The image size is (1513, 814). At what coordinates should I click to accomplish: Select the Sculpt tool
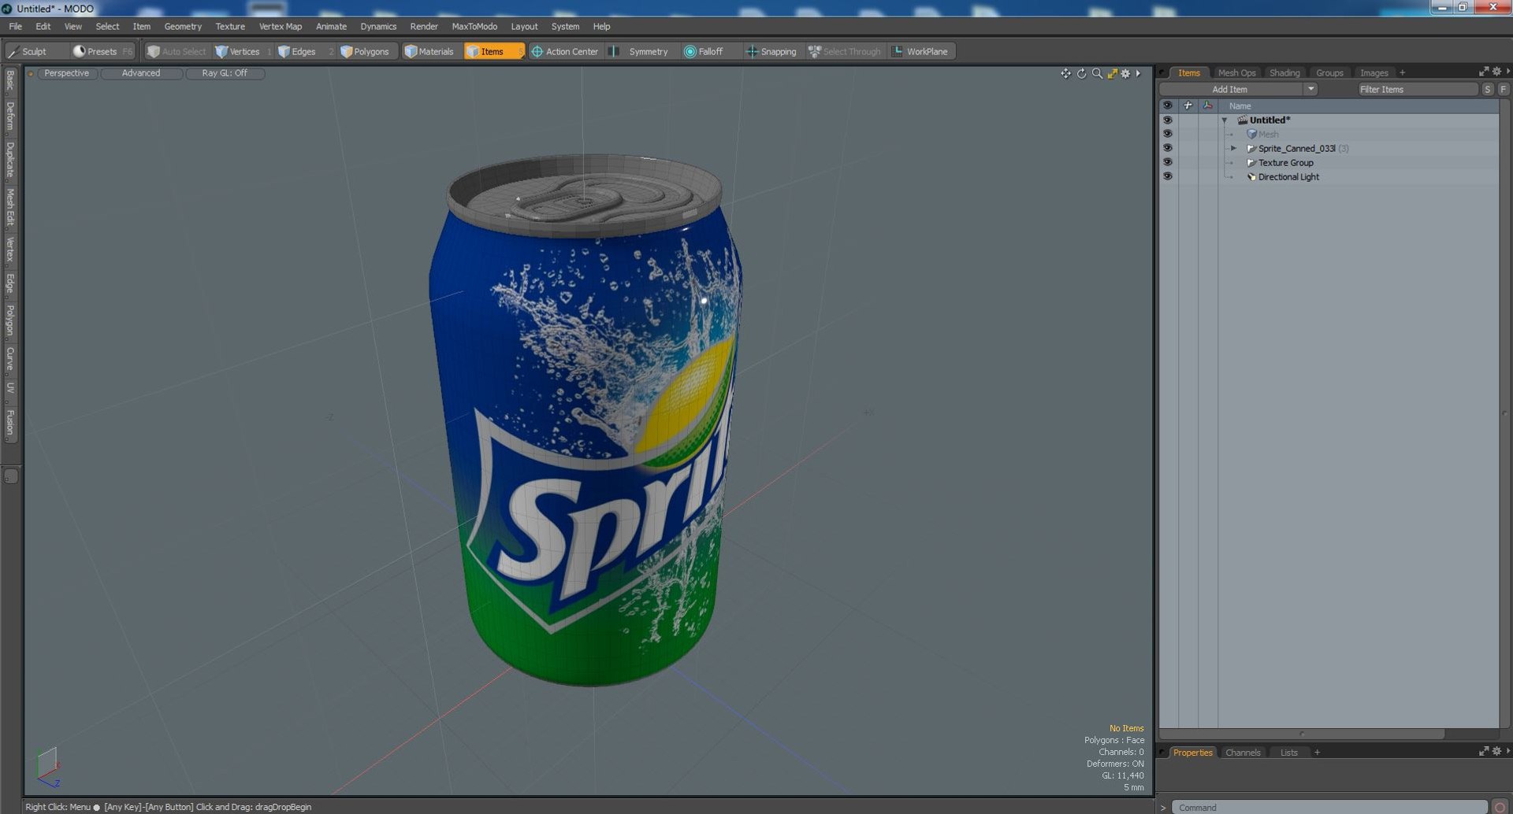click(x=28, y=51)
